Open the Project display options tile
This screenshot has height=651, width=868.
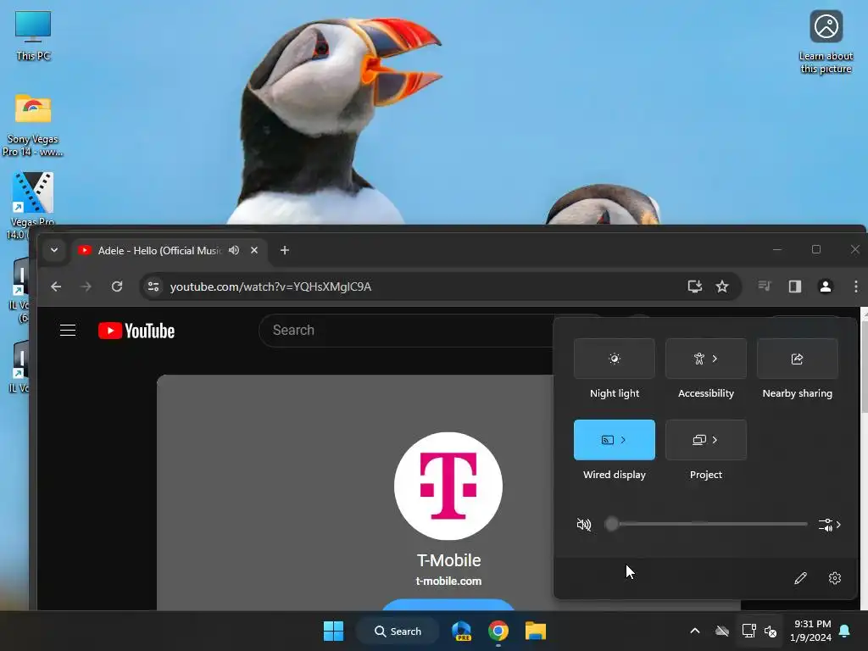[x=706, y=440]
